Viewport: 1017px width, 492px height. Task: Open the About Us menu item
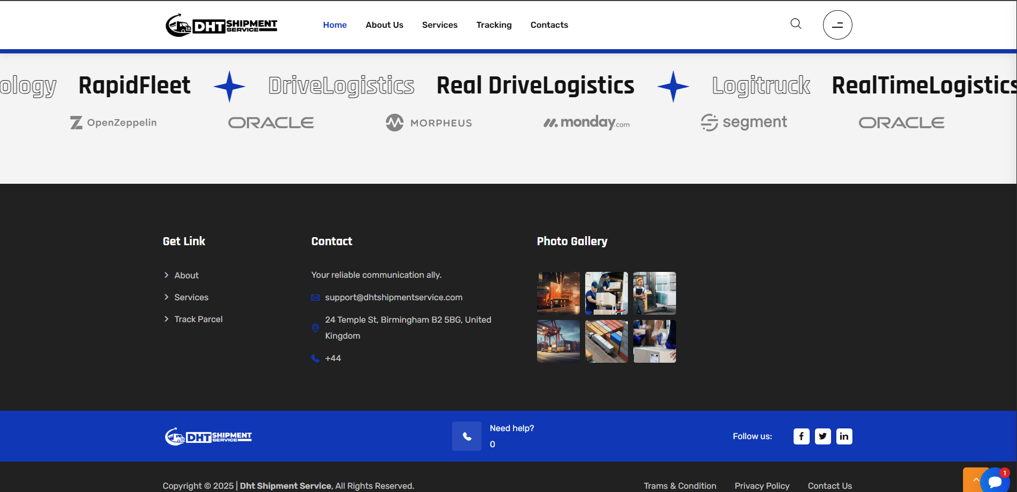384,25
